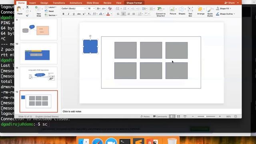The width and height of the screenshot is (256, 144).
Task: Toggle the Comments pane in status bar
Action: (x=160, y=116)
